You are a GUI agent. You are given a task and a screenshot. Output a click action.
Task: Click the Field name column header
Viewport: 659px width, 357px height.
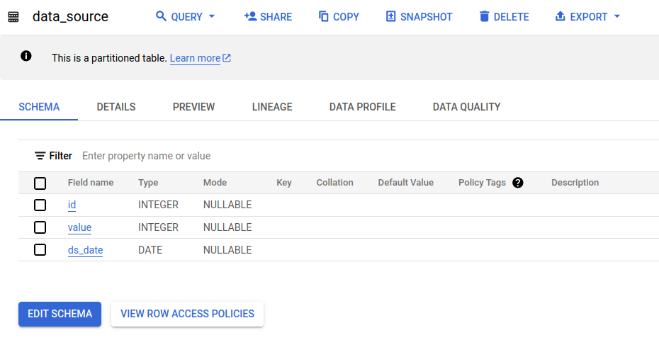pos(91,183)
